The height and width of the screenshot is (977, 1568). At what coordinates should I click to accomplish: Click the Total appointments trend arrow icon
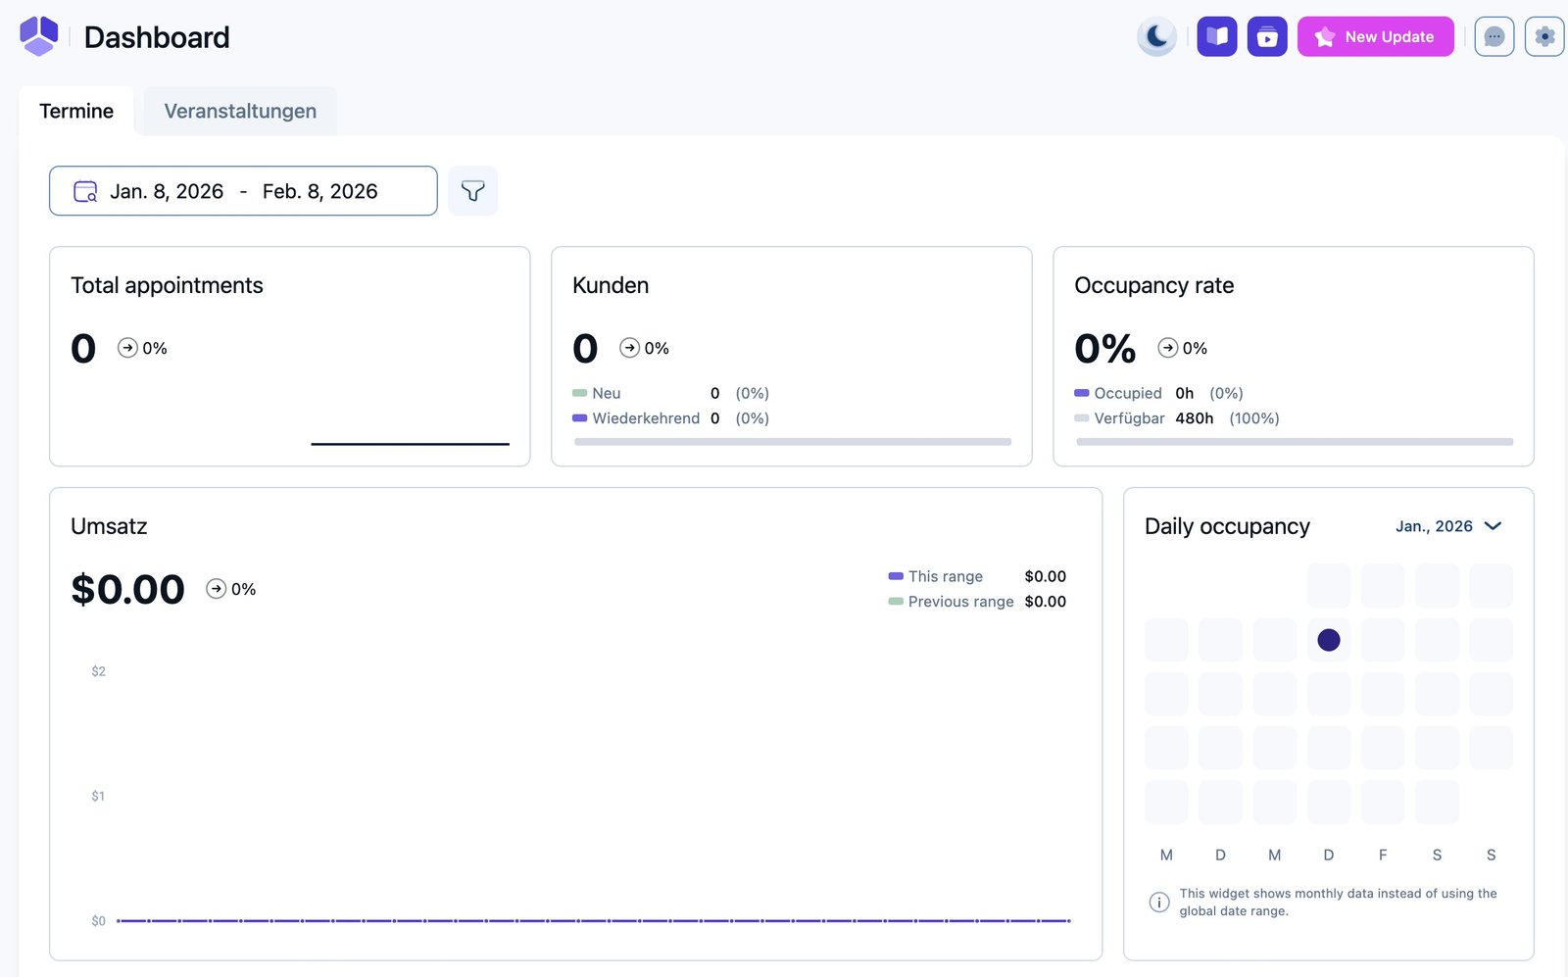click(x=127, y=348)
